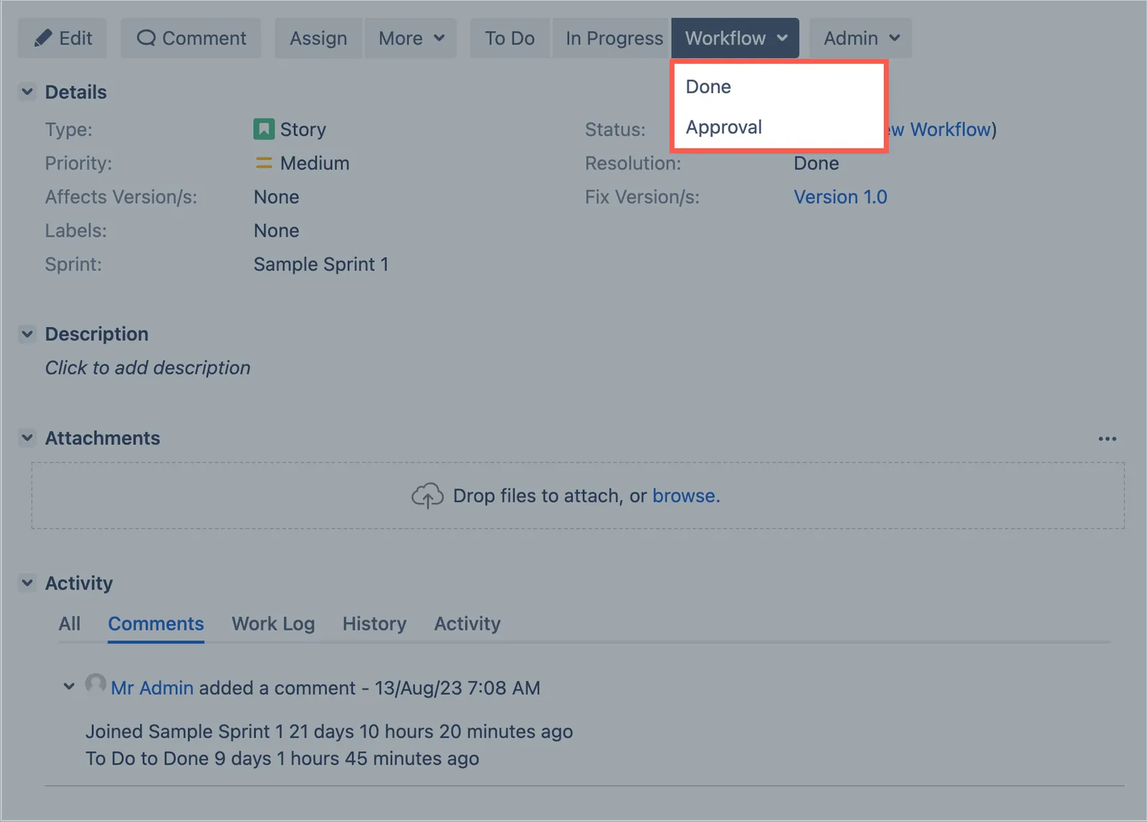Switch to the All activity tab
This screenshot has width=1147, height=822.
coord(70,624)
